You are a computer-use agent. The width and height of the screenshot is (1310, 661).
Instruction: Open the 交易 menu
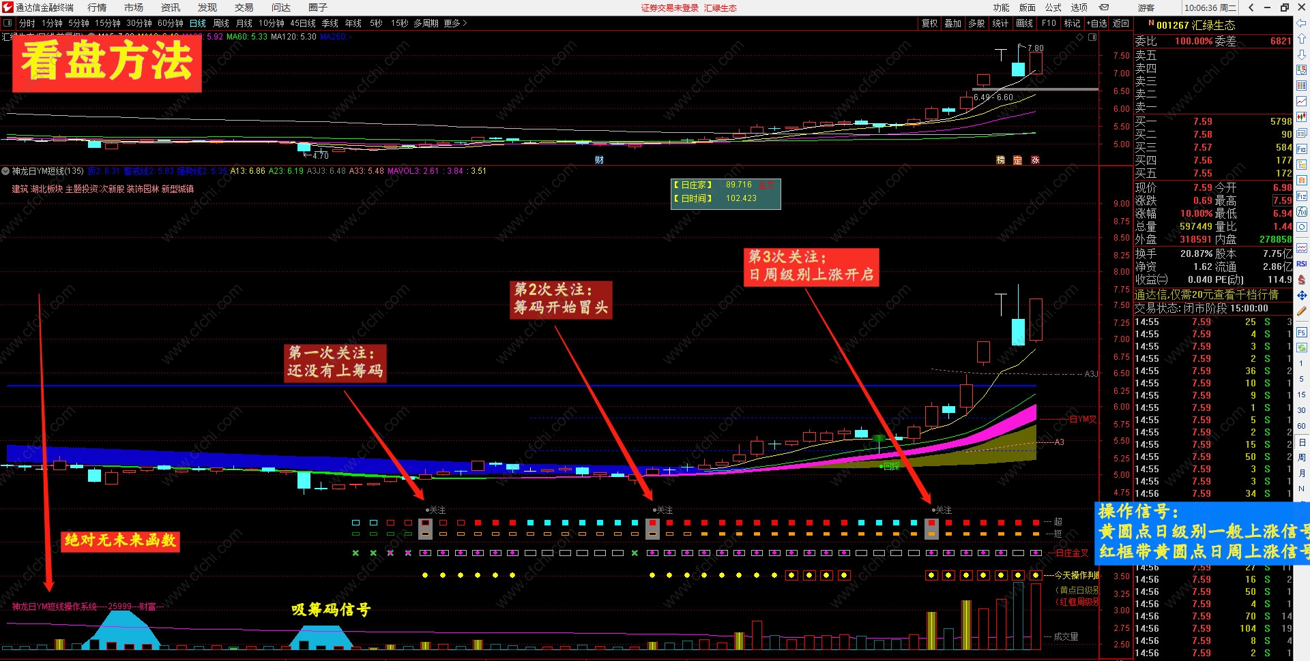(244, 7)
